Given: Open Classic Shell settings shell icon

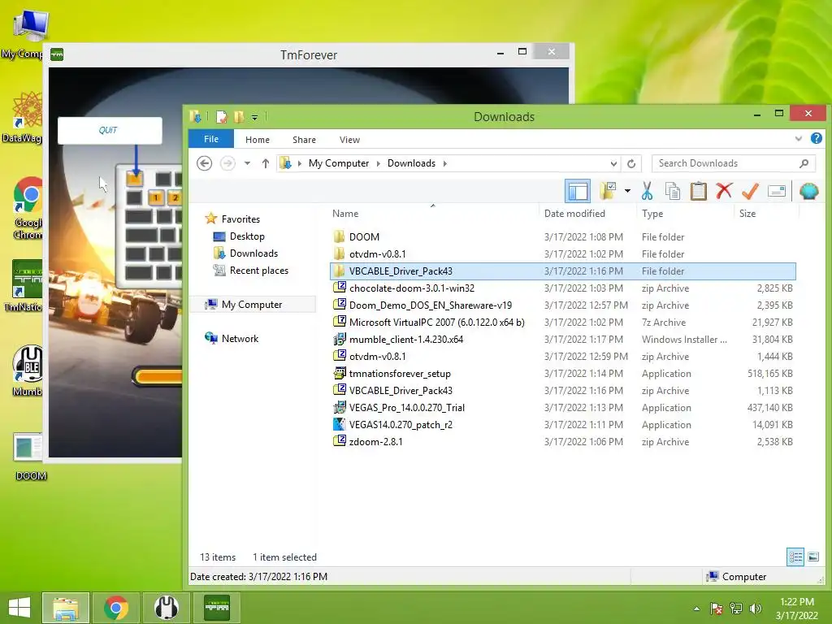Looking at the screenshot, I should point(808,191).
